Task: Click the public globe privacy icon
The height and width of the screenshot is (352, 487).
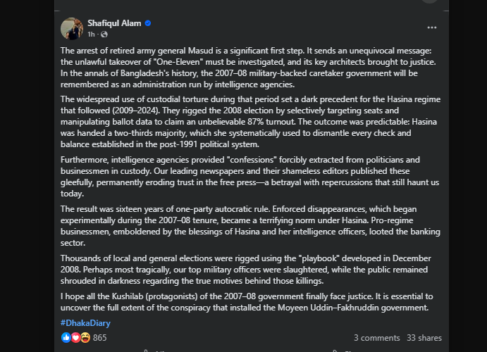Action: point(104,34)
